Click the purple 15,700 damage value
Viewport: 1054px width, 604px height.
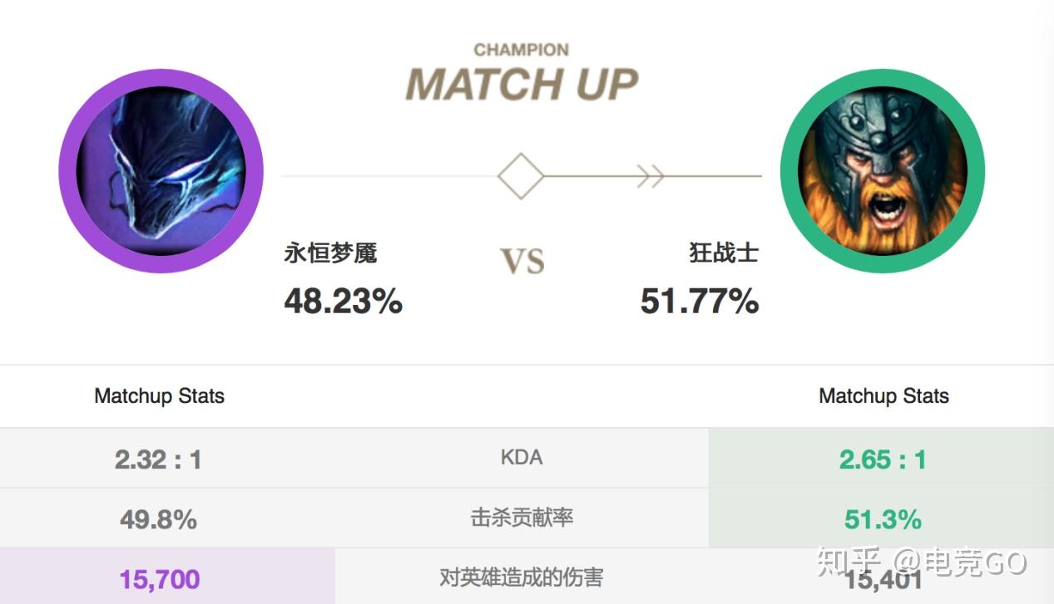coord(158,577)
